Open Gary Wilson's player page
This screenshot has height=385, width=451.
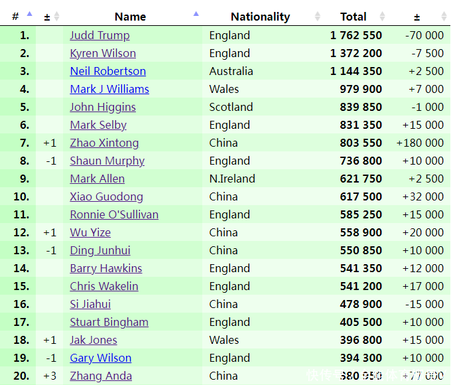(x=101, y=358)
